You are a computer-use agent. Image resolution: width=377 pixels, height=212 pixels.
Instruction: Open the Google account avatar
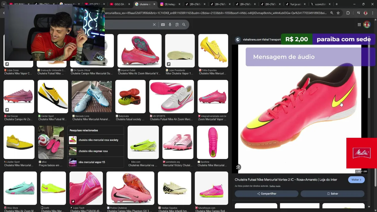(367, 25)
